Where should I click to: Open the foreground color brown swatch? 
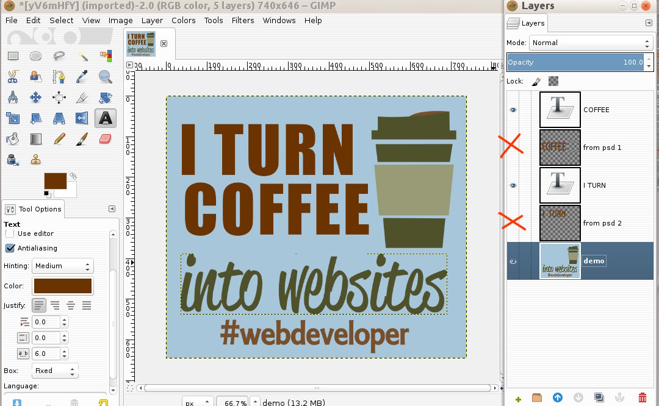click(56, 181)
